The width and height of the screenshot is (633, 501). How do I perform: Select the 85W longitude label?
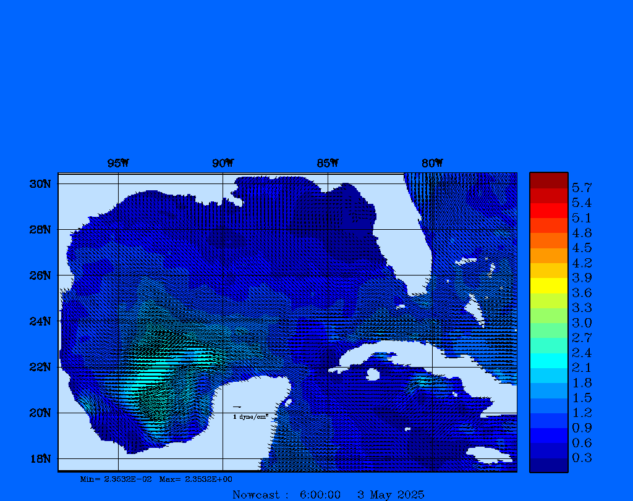click(328, 164)
